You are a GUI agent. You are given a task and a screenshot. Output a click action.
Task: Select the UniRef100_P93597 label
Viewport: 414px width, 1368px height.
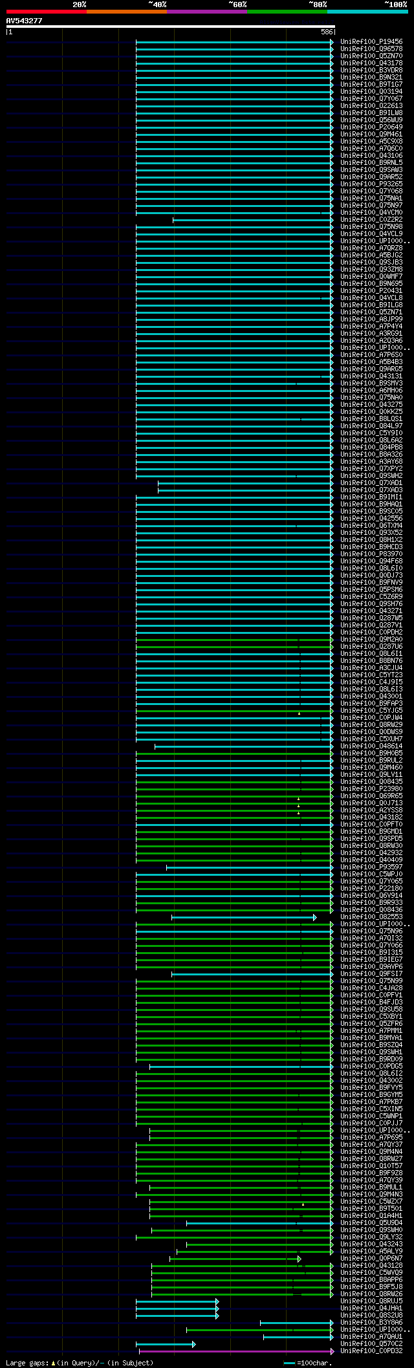[371, 867]
